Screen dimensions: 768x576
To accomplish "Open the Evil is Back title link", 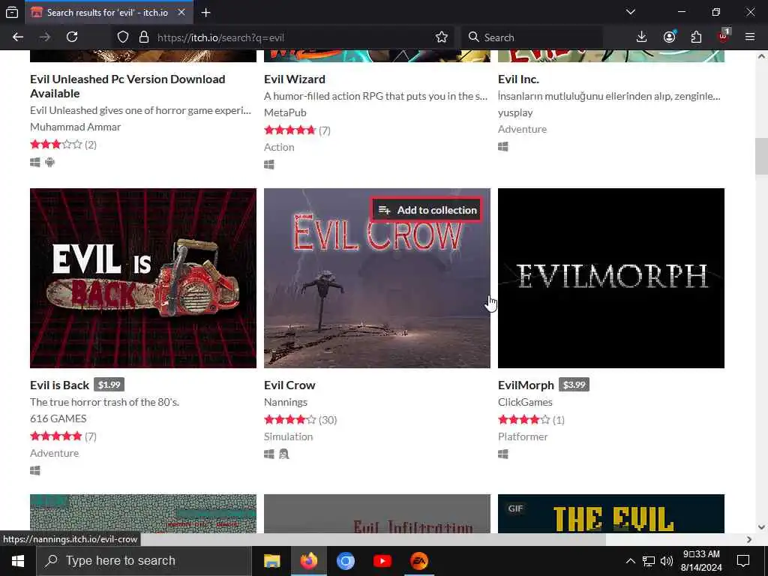I will coord(59,385).
